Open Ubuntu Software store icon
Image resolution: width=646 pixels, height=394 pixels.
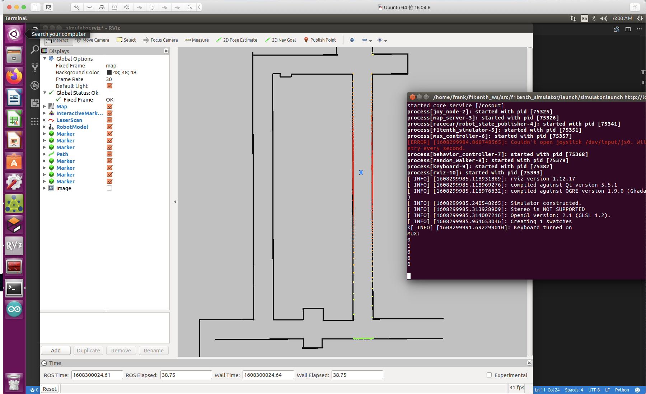click(x=14, y=161)
